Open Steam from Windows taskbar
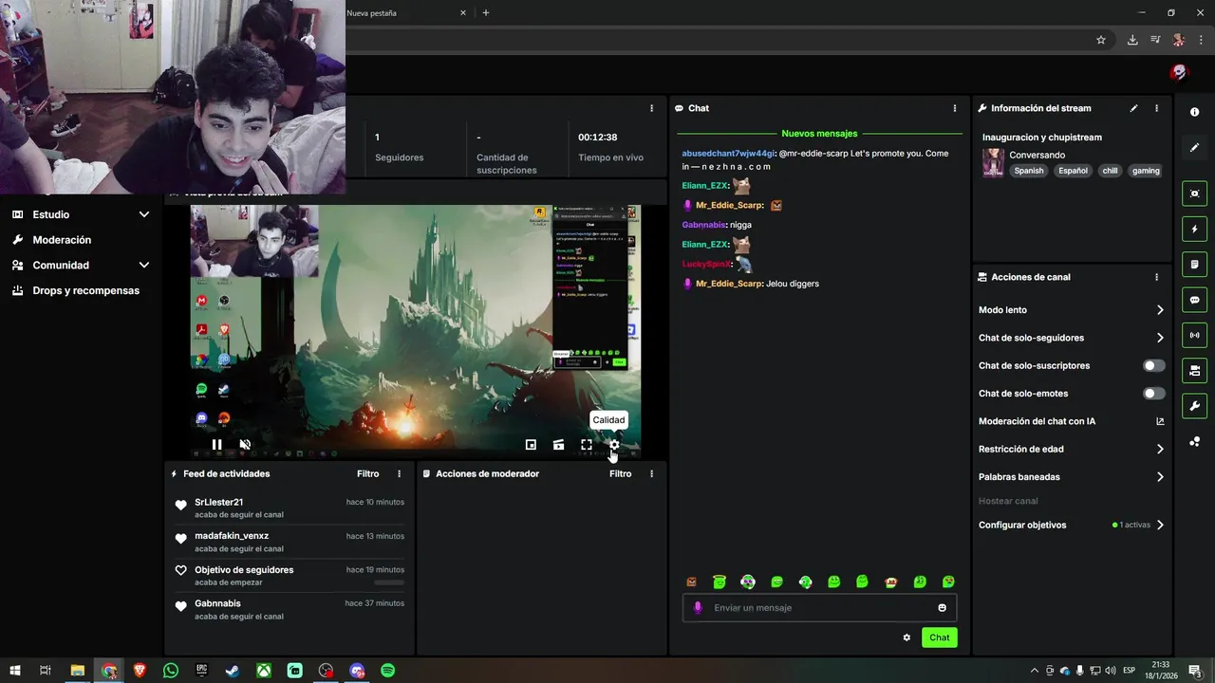This screenshot has width=1215, height=683. point(233,671)
